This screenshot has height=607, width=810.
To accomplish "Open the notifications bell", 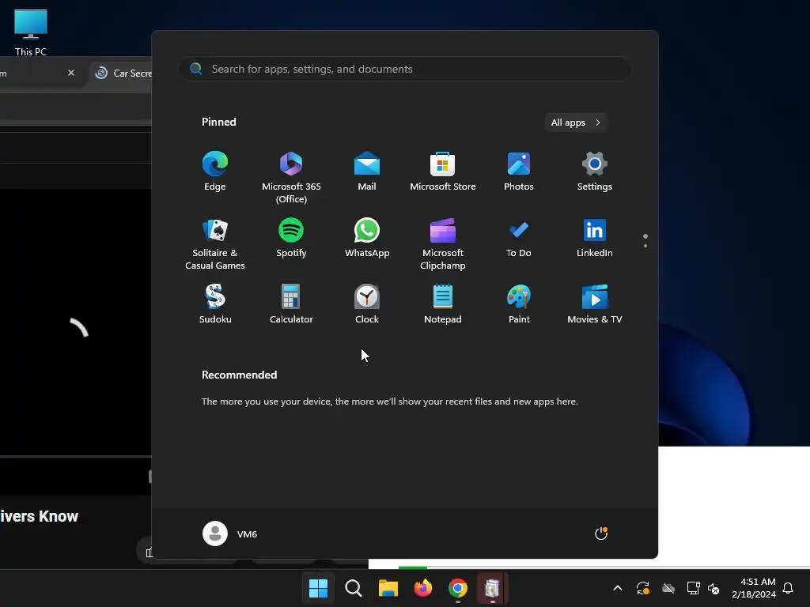I will tap(788, 588).
